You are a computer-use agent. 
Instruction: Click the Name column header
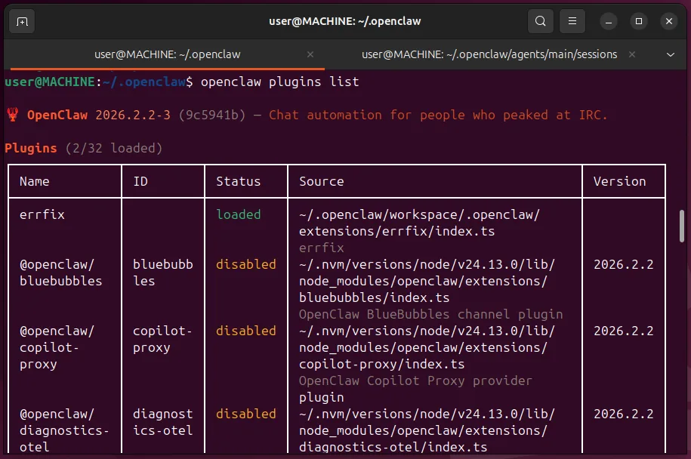tap(35, 181)
